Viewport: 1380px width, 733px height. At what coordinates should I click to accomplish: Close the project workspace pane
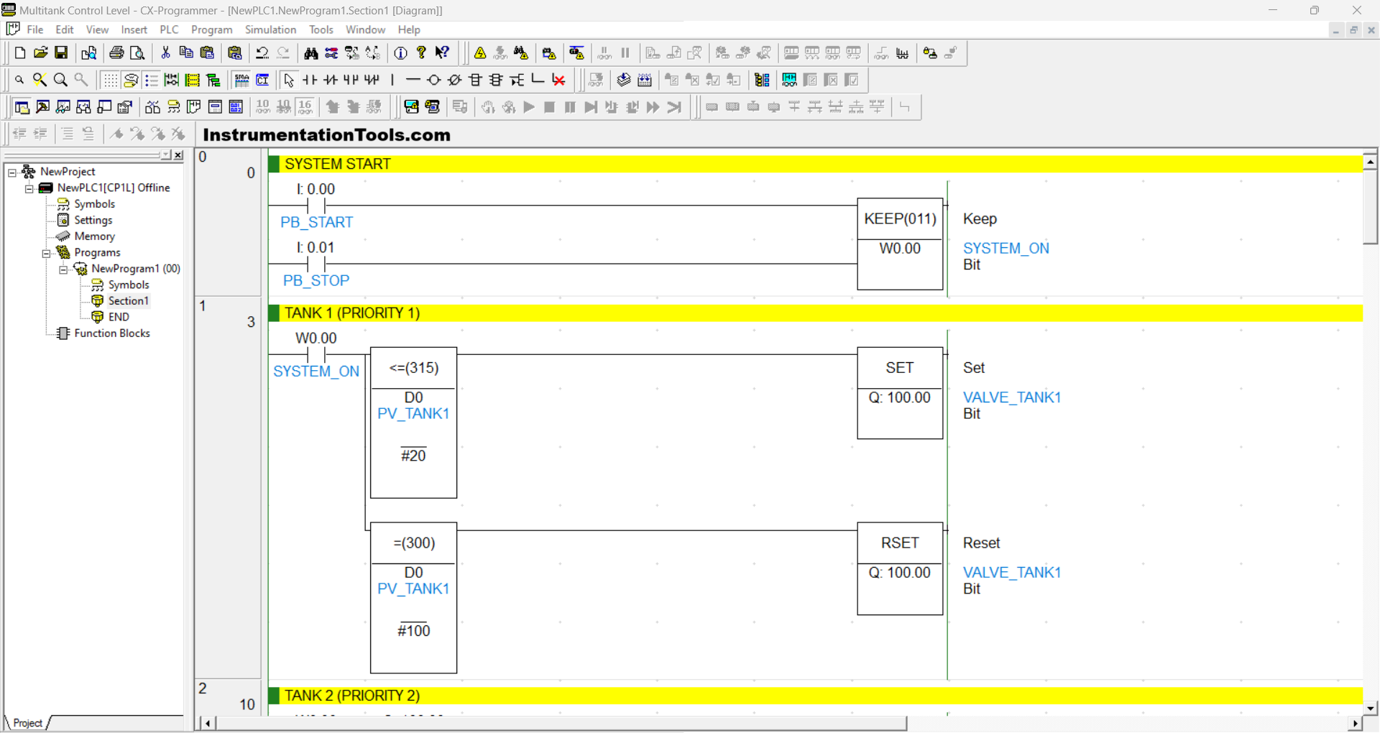[x=179, y=155]
